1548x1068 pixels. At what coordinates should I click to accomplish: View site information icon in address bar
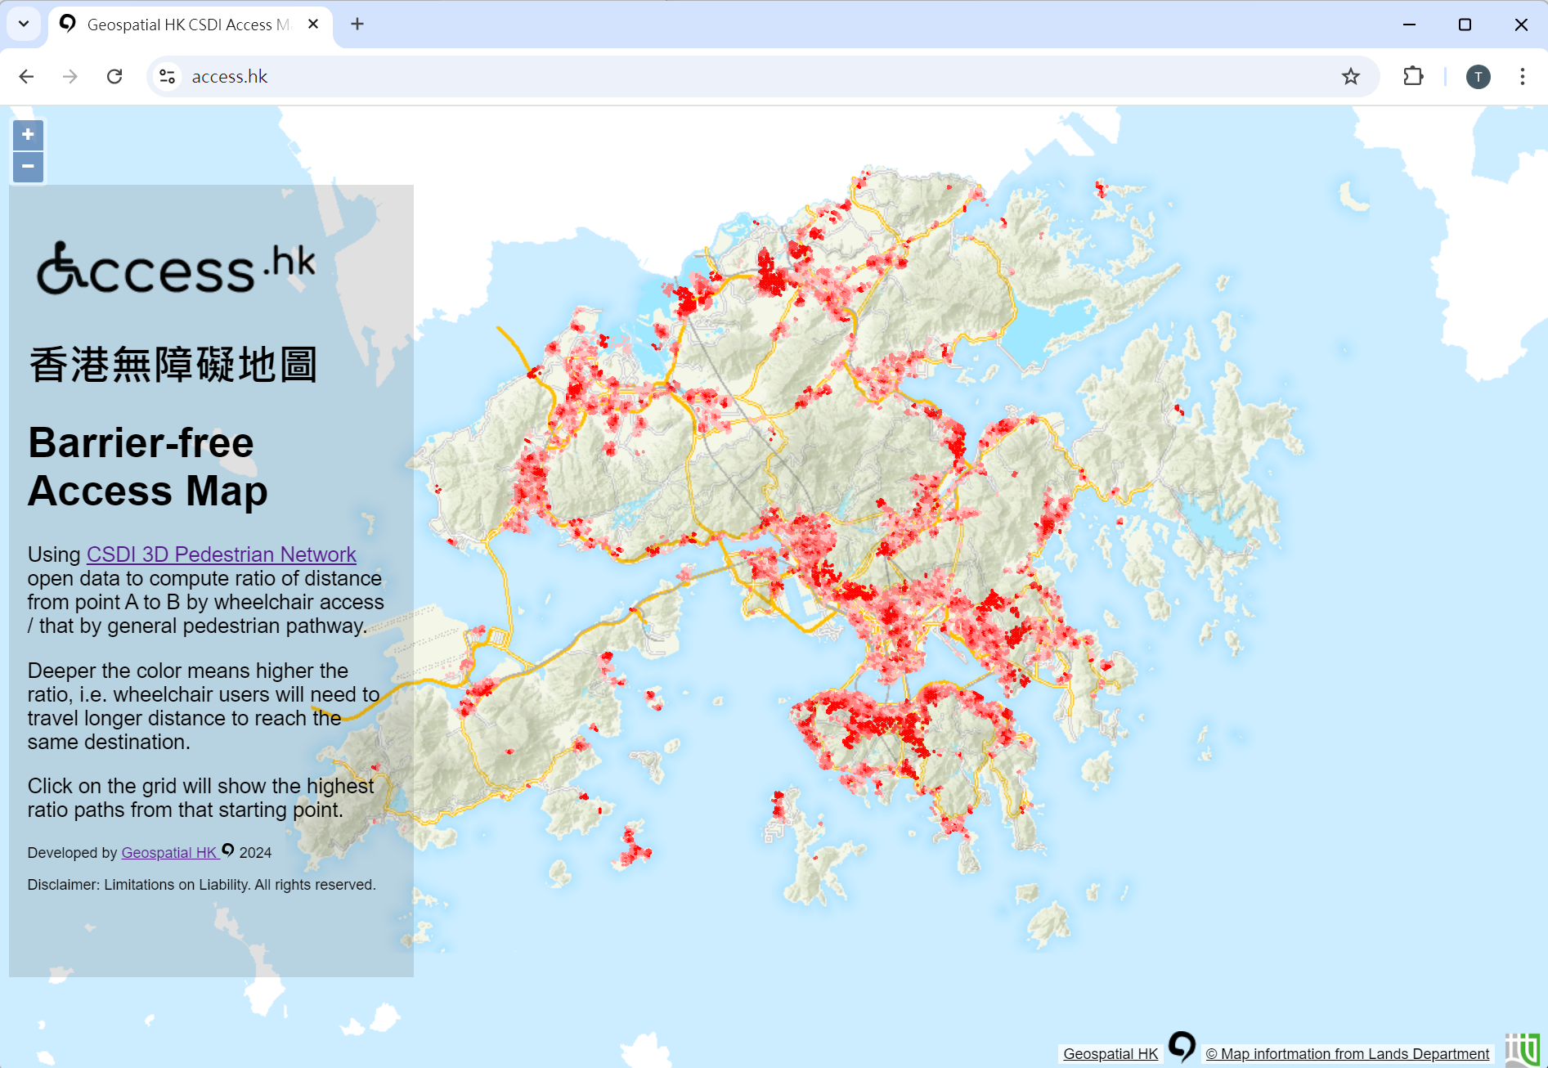168,77
